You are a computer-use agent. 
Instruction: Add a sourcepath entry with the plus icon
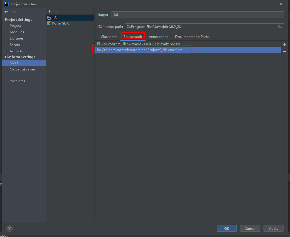click(x=284, y=44)
